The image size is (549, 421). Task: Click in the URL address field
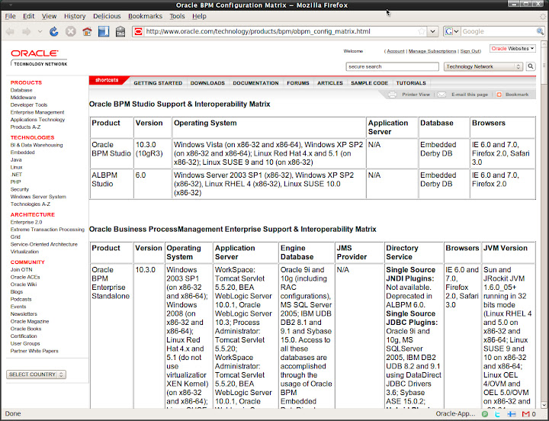click(x=280, y=31)
